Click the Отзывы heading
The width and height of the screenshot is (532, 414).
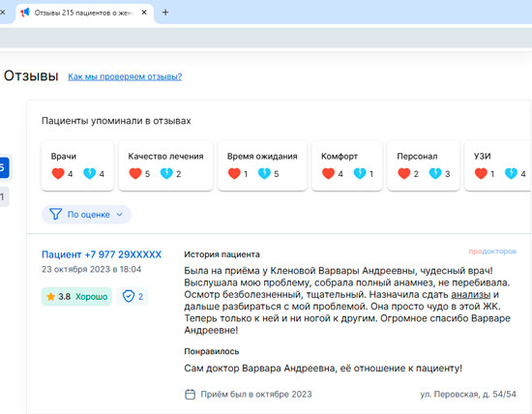click(x=31, y=76)
